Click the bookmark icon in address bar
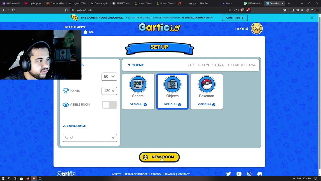This screenshot has height=181, width=321. pos(66,10)
